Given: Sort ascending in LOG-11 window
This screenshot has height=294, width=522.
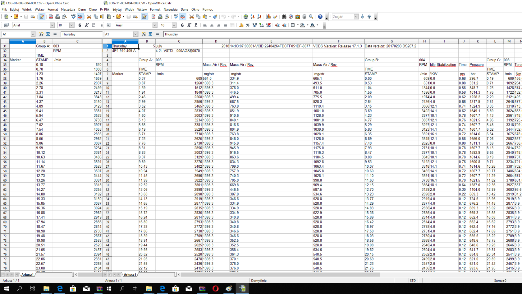Looking at the screenshot, I should click(253, 17).
